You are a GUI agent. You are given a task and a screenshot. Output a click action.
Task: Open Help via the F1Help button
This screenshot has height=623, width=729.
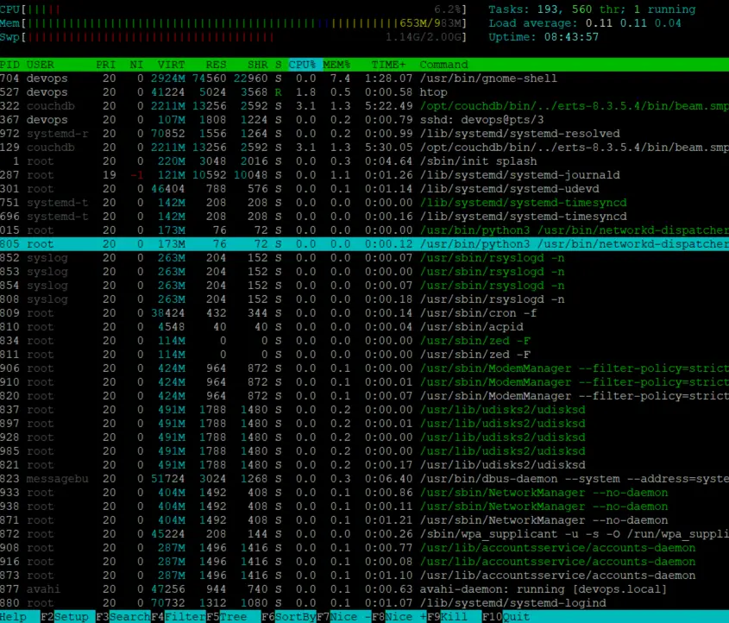coord(13,617)
